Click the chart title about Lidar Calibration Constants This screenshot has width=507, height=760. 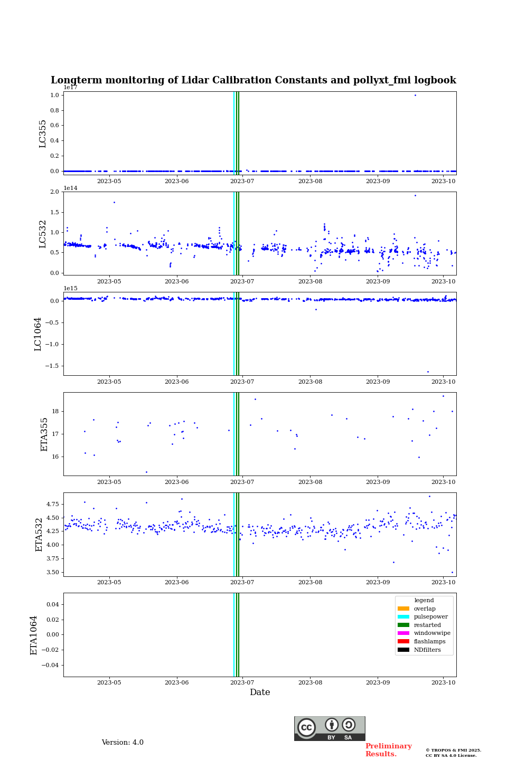coord(253,80)
